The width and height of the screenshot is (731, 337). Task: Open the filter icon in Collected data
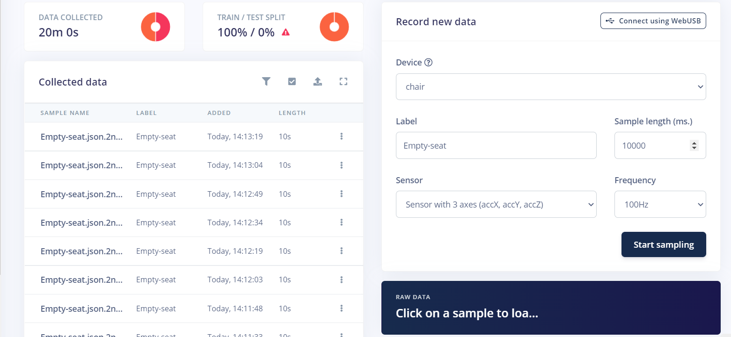coord(266,82)
